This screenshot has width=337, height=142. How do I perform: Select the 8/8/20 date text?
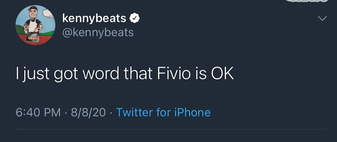(88, 113)
